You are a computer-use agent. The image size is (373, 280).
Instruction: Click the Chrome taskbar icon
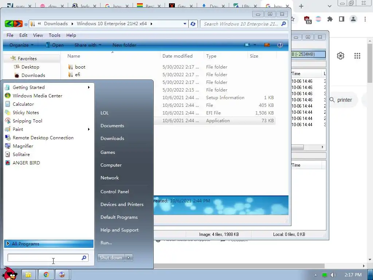(46, 275)
